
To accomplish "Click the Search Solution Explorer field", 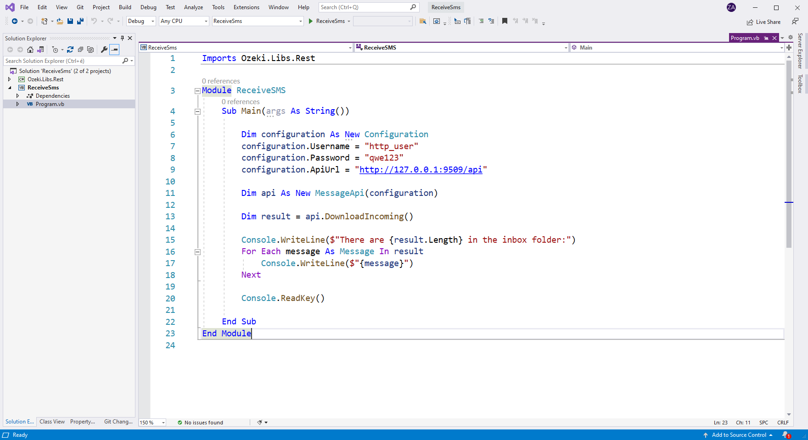I will [x=69, y=61].
